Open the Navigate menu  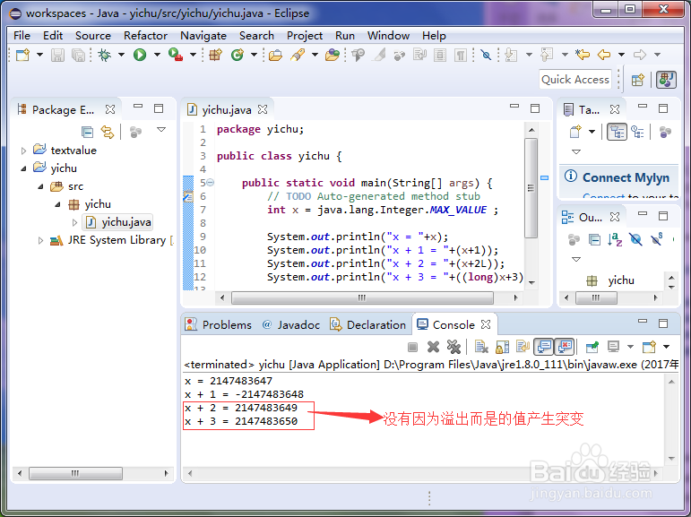click(203, 36)
